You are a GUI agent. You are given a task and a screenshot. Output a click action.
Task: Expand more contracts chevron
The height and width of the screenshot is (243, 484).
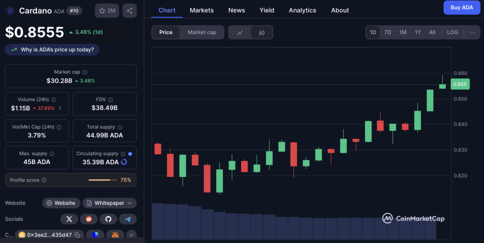(x=131, y=235)
